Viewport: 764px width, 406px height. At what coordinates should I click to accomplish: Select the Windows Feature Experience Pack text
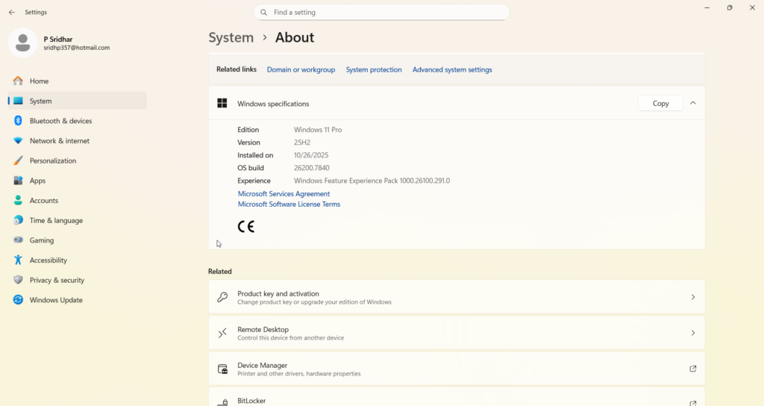pyautogui.click(x=372, y=181)
